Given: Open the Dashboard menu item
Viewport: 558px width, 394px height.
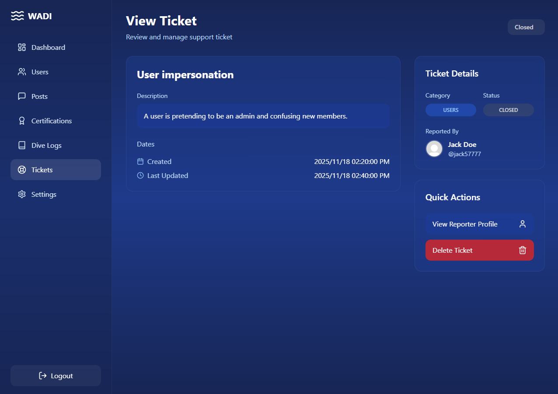Looking at the screenshot, I should pos(48,47).
